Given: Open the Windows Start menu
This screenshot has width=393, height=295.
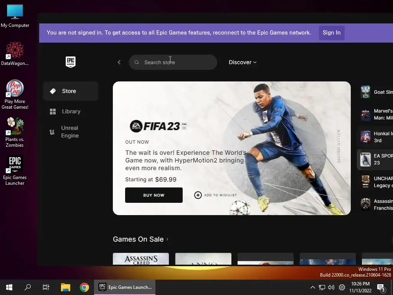Looking at the screenshot, I should pos(9,287).
